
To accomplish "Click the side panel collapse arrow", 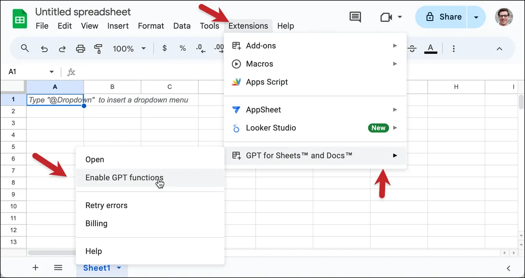I will point(508,268).
